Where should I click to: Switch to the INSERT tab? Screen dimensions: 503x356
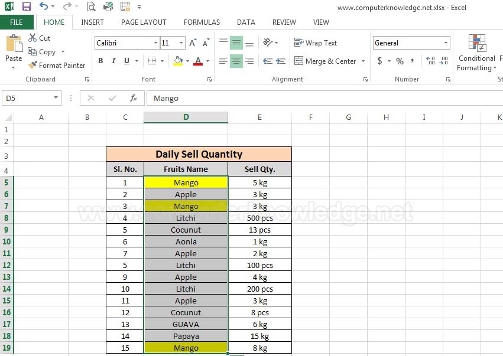tap(92, 22)
